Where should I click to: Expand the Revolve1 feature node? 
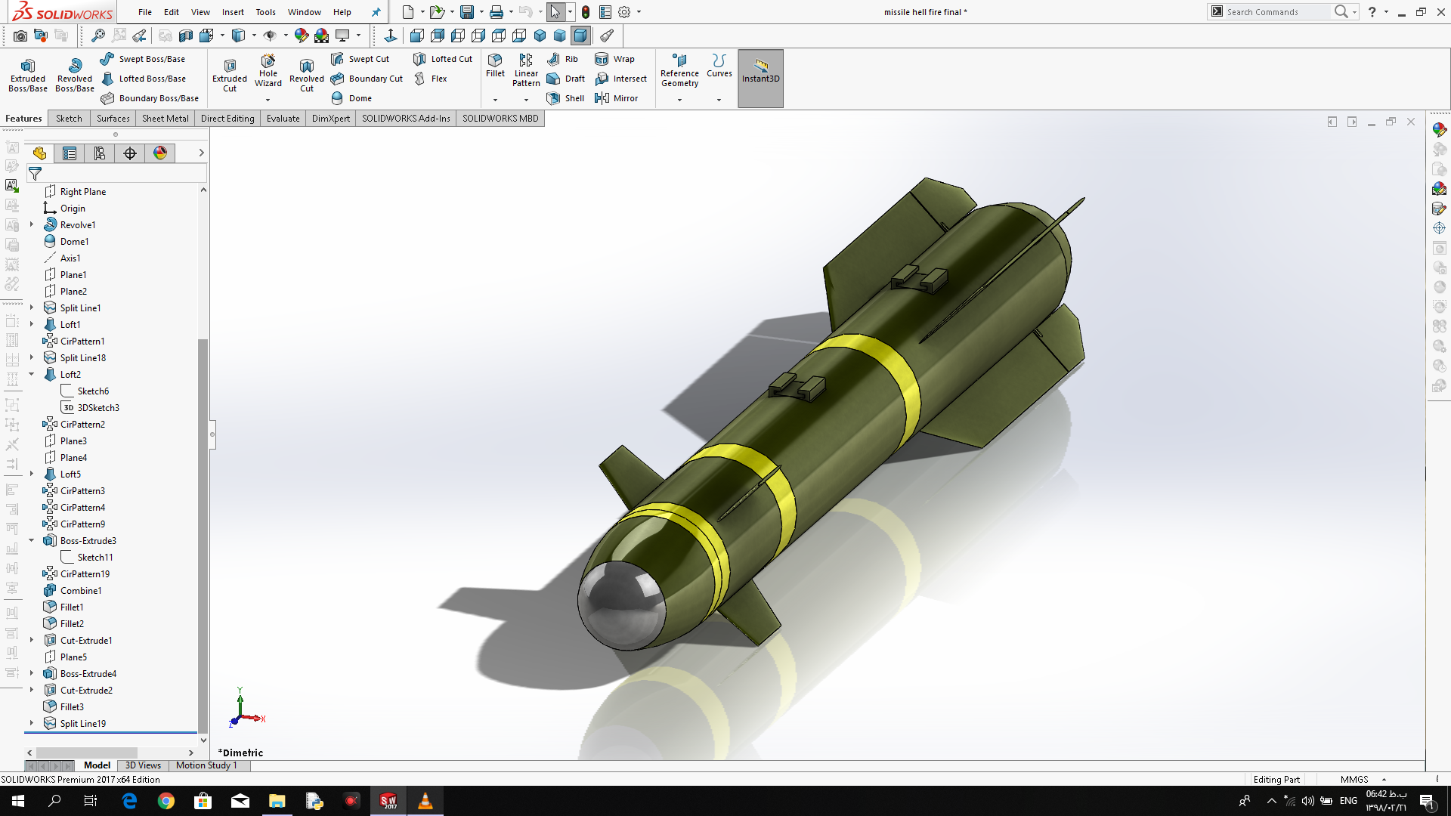tap(32, 224)
